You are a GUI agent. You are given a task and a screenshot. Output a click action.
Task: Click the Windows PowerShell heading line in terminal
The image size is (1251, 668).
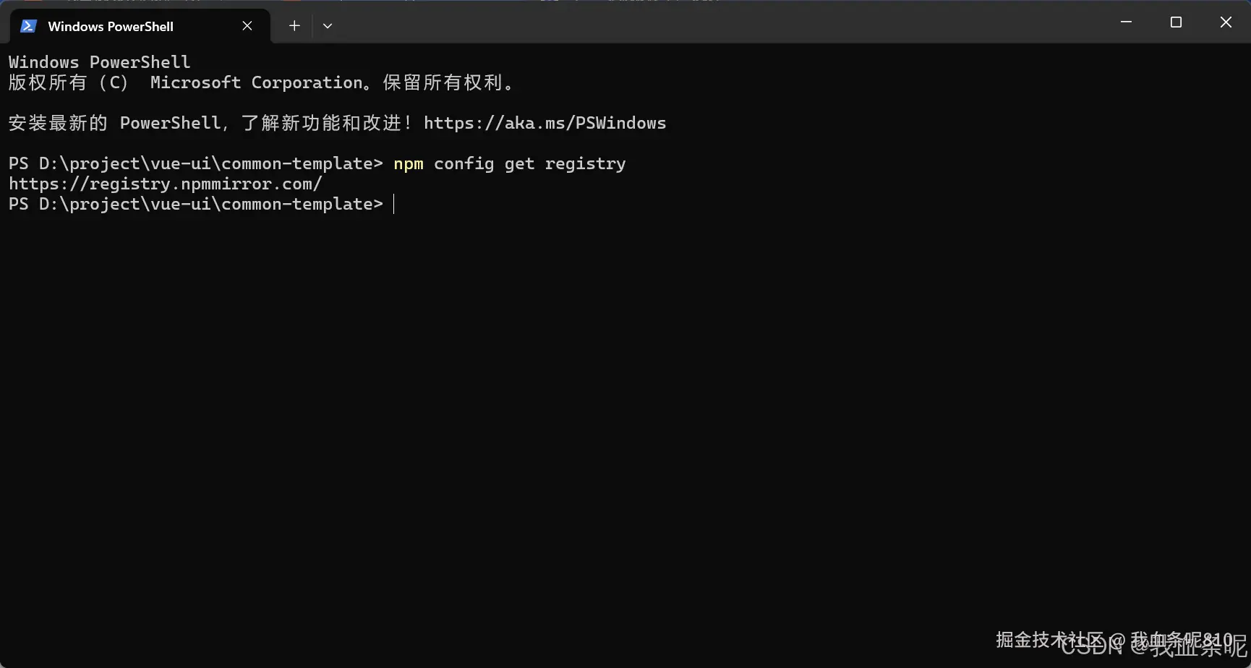coord(99,62)
